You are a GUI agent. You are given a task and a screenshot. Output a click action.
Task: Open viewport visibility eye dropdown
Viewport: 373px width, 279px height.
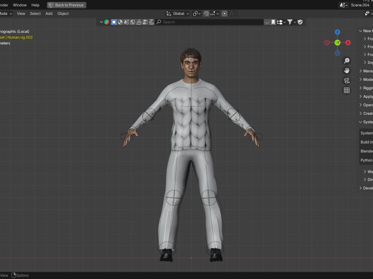coord(369,13)
